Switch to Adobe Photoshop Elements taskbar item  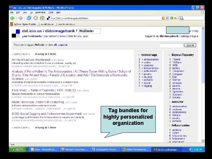[136, 150]
